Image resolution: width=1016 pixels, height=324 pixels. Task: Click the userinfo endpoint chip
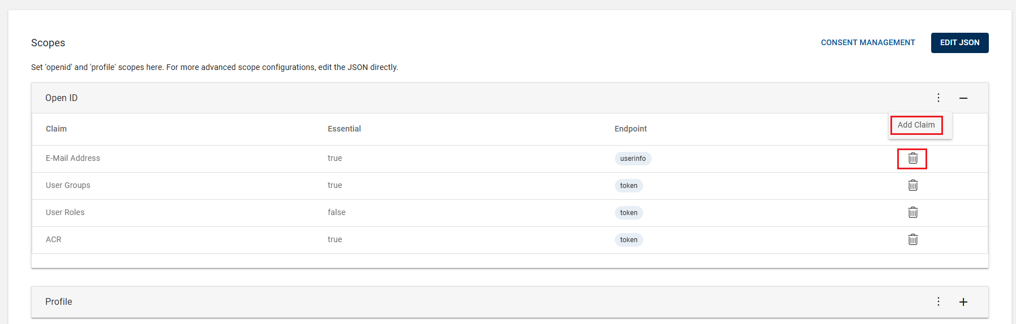click(x=632, y=159)
